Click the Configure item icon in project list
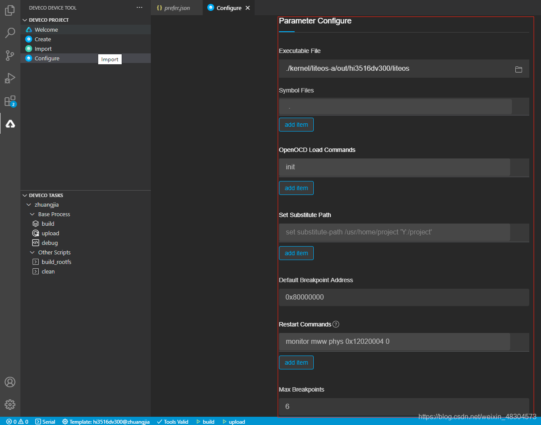The height and width of the screenshot is (425, 541). point(29,58)
